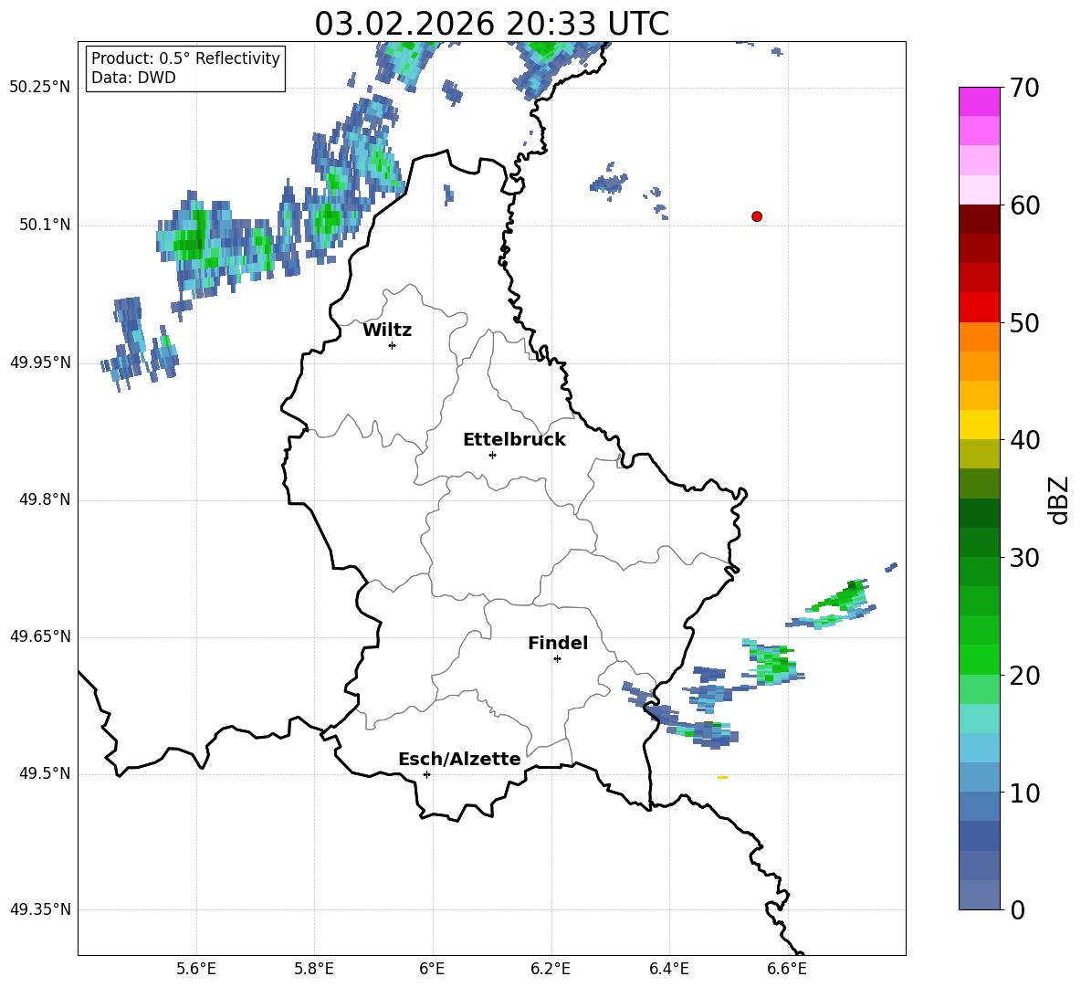Click the 49.8°N latitude label
The image size is (1081, 987).
tap(45, 499)
